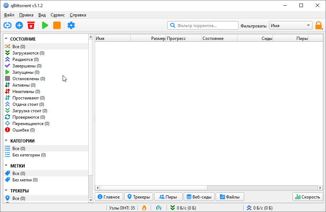326x212 pixels.
Task: Sort by the Пиры column header
Action: [290, 38]
